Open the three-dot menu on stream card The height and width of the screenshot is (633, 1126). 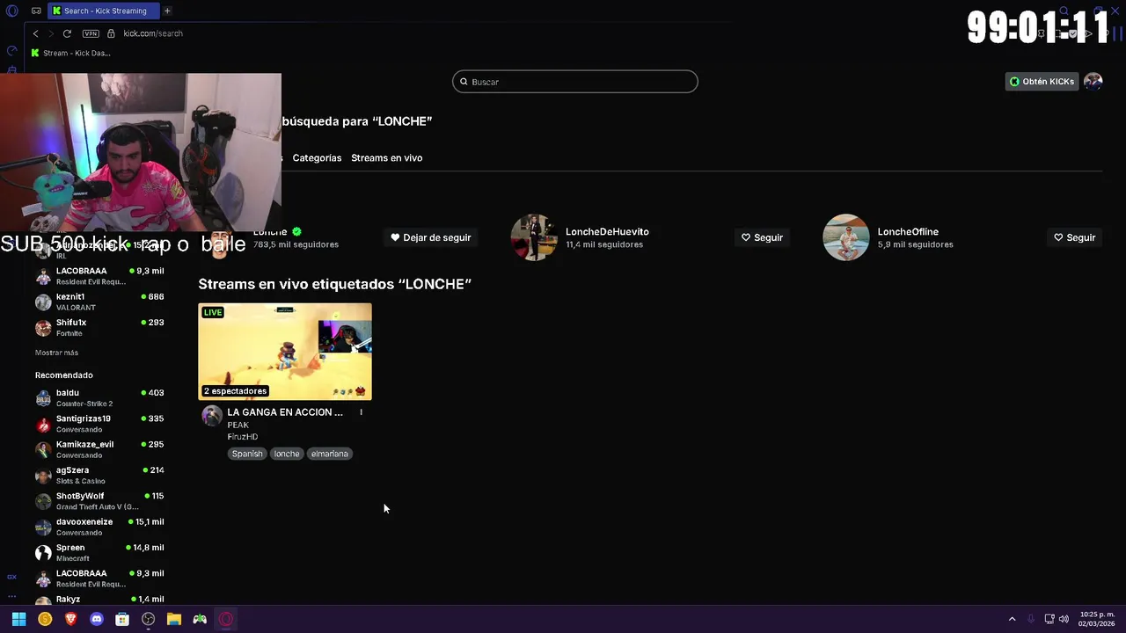pyautogui.click(x=361, y=411)
